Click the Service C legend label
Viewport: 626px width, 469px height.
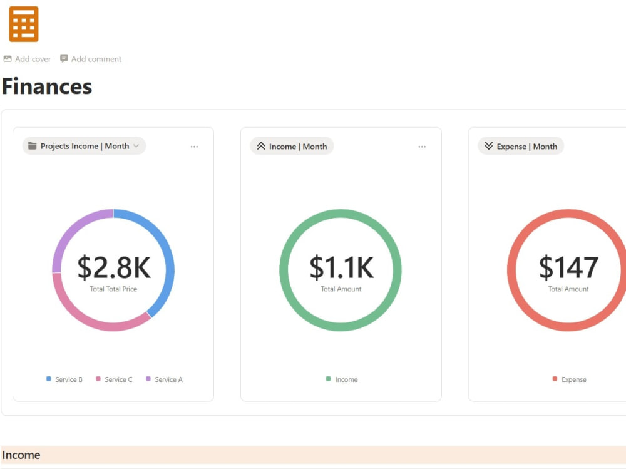tap(118, 379)
